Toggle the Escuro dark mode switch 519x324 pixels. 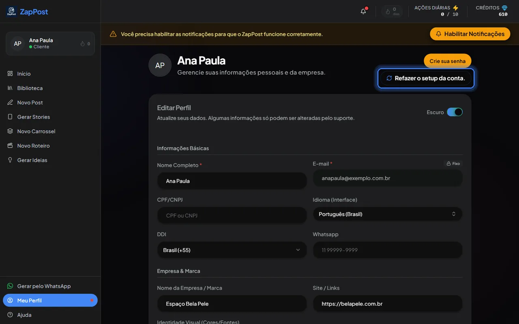pos(455,112)
